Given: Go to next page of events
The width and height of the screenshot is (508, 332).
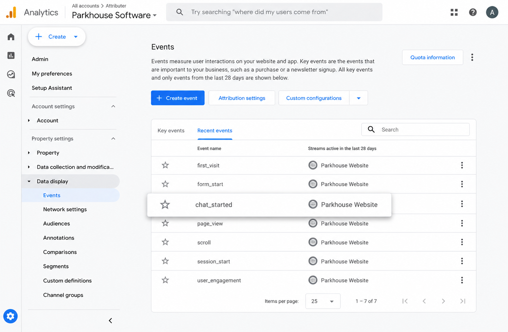Looking at the screenshot, I should (x=443, y=301).
